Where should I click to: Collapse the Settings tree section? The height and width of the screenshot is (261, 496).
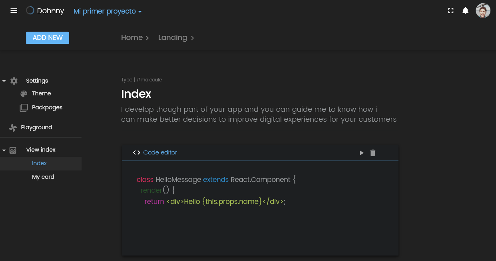[x=4, y=81]
